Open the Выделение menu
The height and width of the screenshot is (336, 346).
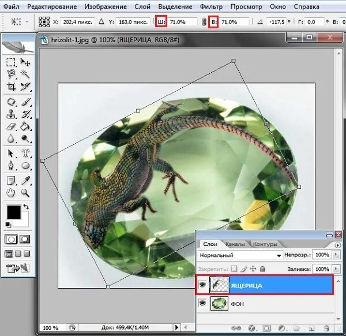click(175, 6)
